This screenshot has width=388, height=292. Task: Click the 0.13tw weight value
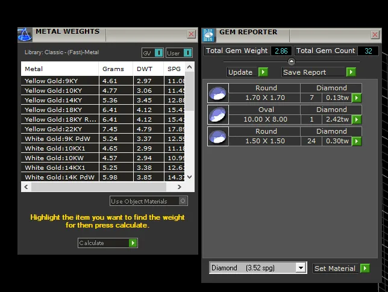337,98
